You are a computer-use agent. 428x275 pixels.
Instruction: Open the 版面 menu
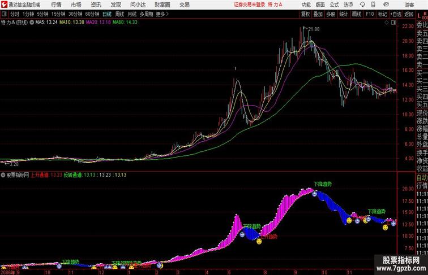click(320, 5)
